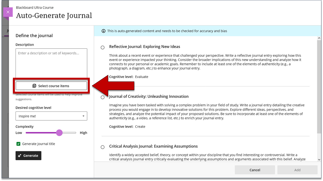Click Select course items button
The image size is (323, 181).
point(51,86)
